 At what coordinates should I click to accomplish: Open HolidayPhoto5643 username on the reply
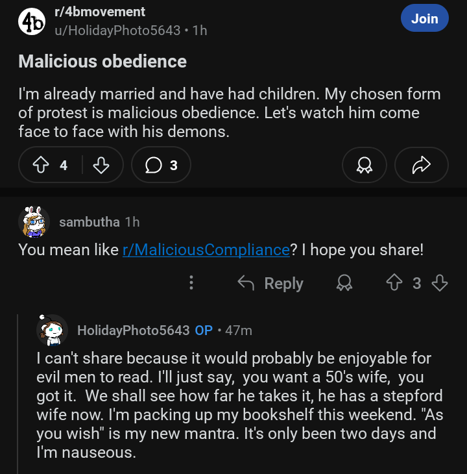point(133,330)
